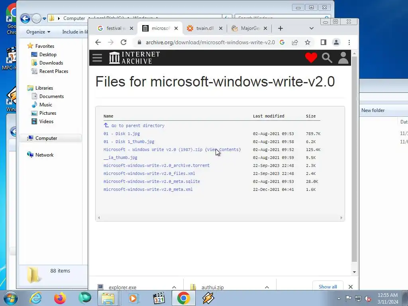Image resolution: width=408 pixels, height=306 pixels.
Task: Click Internet Archive logo
Action: [x=135, y=58]
